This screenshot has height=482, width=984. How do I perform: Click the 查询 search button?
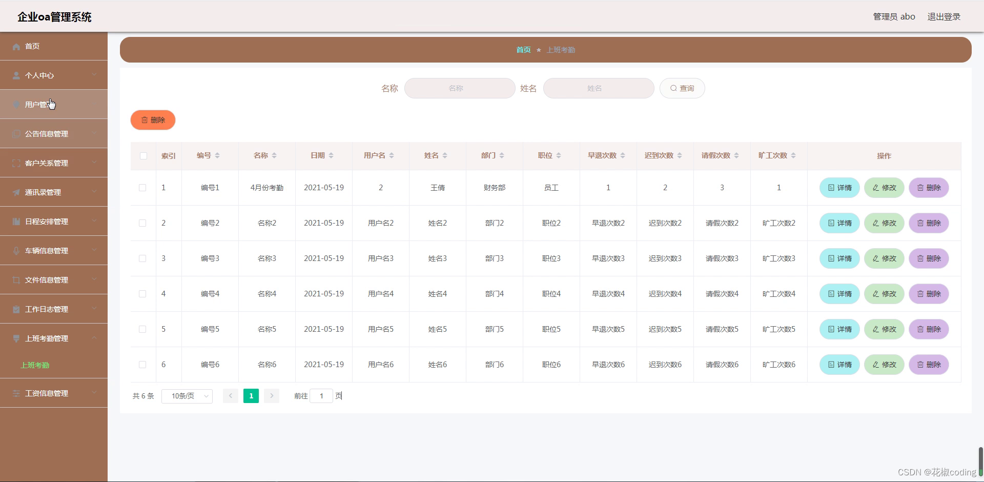coord(682,88)
